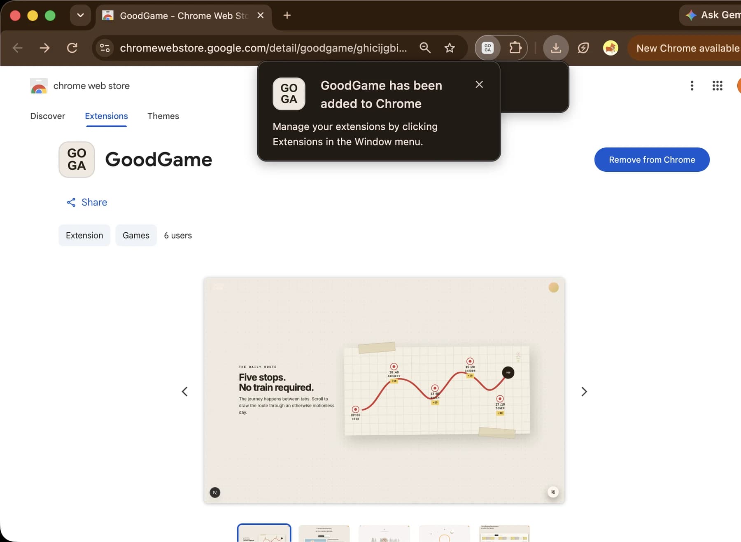Bookmark this page with the star icon

point(450,48)
